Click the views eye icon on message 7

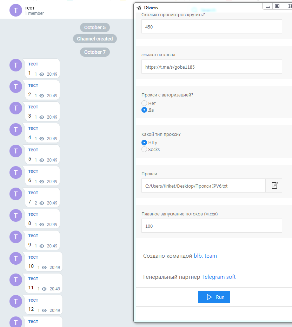[x=42, y=203]
